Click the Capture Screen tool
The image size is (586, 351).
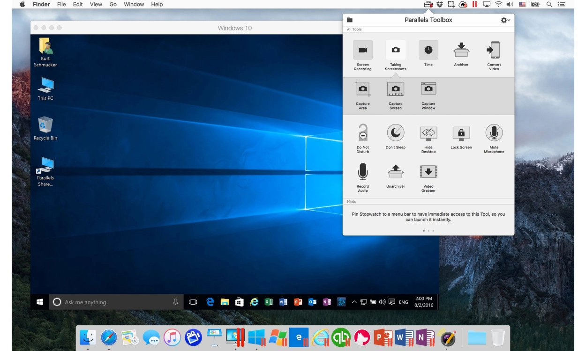pos(395,89)
